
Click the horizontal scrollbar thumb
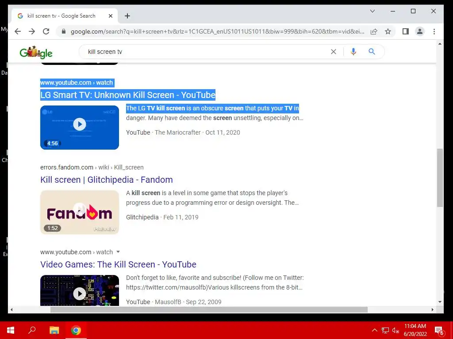coord(209,309)
